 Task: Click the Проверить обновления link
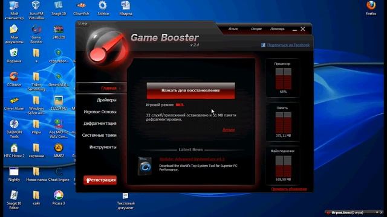289,189
